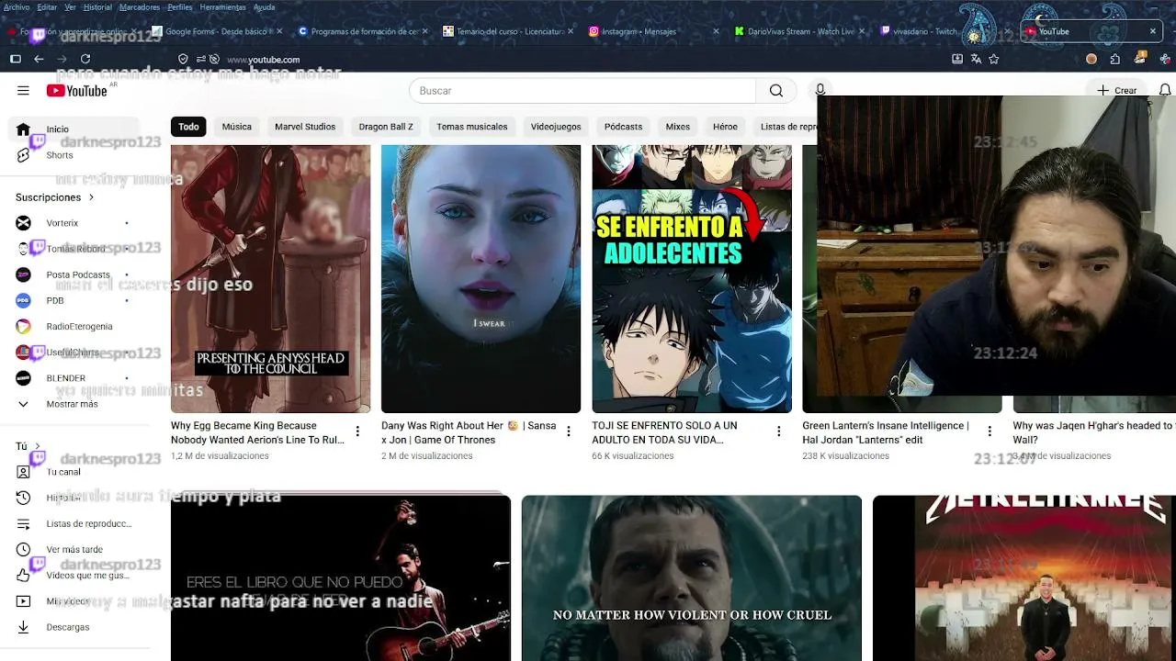Go back with the browser back arrow

pyautogui.click(x=39, y=59)
